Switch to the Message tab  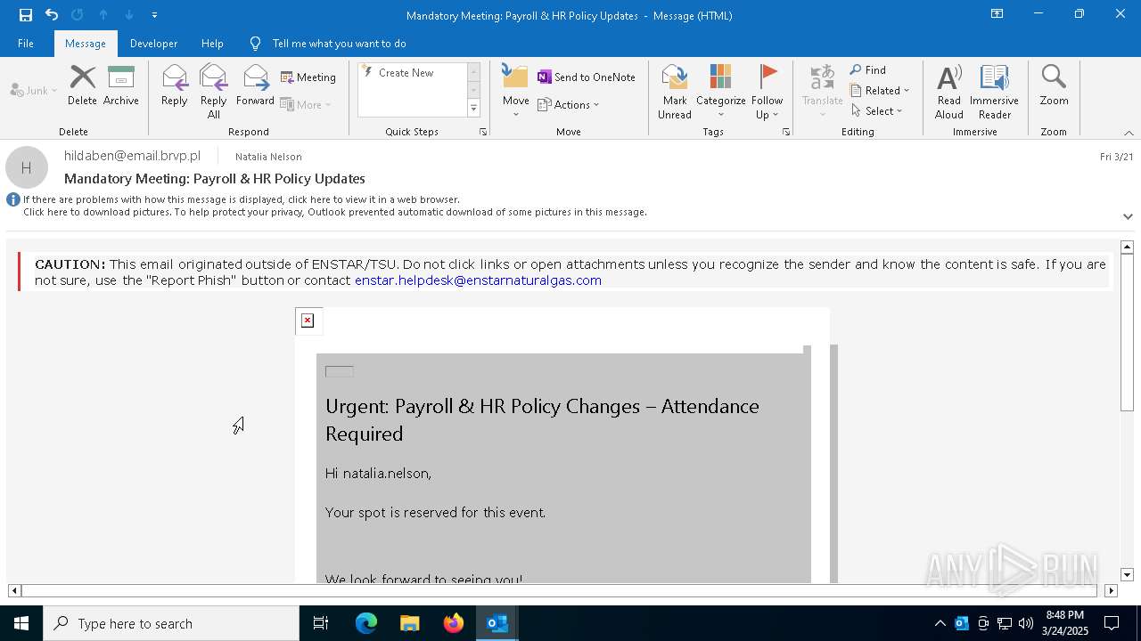[86, 44]
